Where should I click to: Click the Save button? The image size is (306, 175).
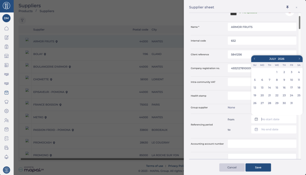(x=258, y=168)
